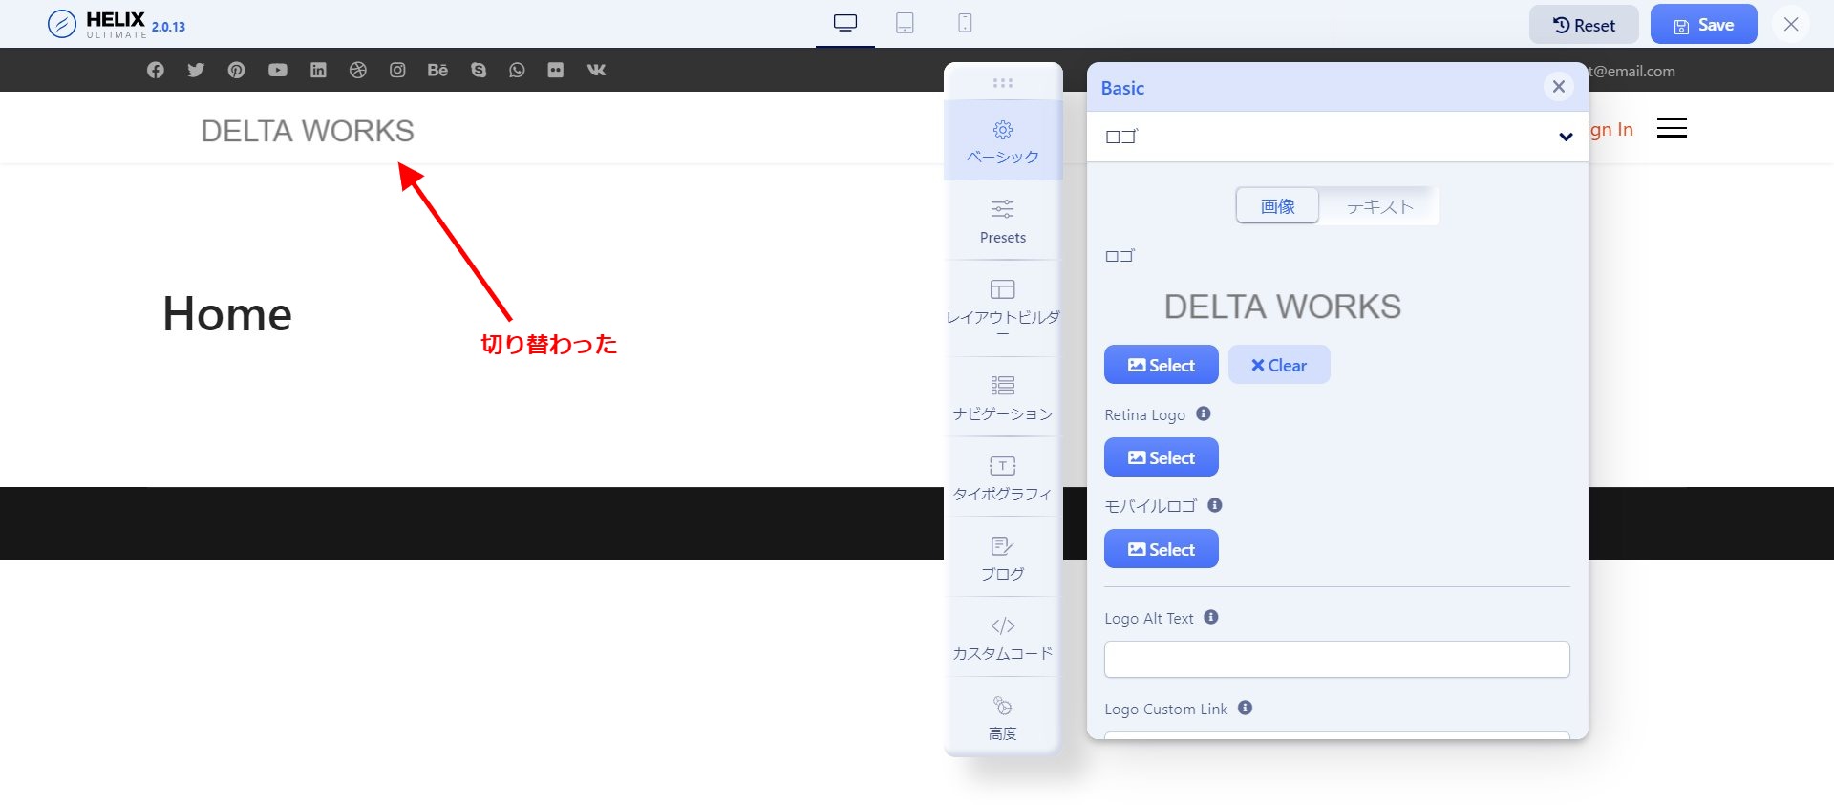Grab the sidebar drag handle dots

point(1003,83)
